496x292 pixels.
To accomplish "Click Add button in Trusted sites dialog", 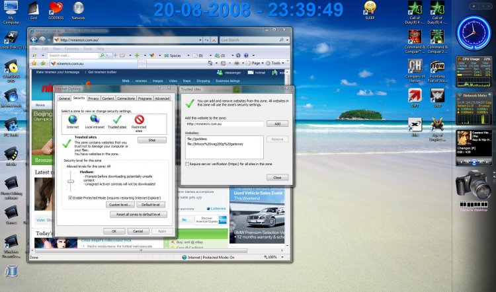I will 277,124.
